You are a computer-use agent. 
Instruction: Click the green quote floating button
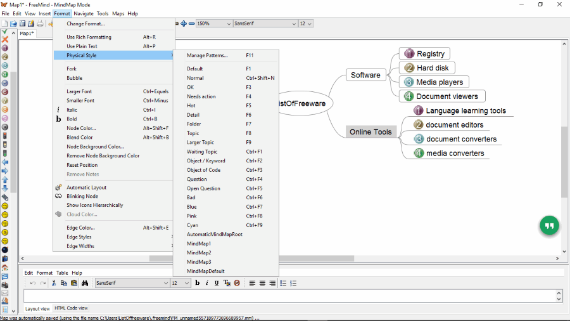point(549,226)
